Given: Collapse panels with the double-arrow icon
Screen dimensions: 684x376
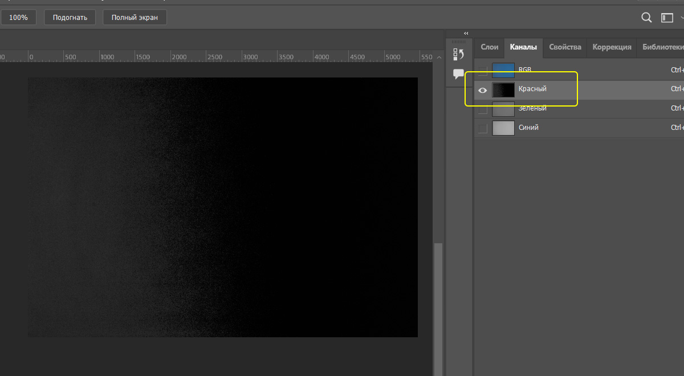Looking at the screenshot, I should [466, 34].
